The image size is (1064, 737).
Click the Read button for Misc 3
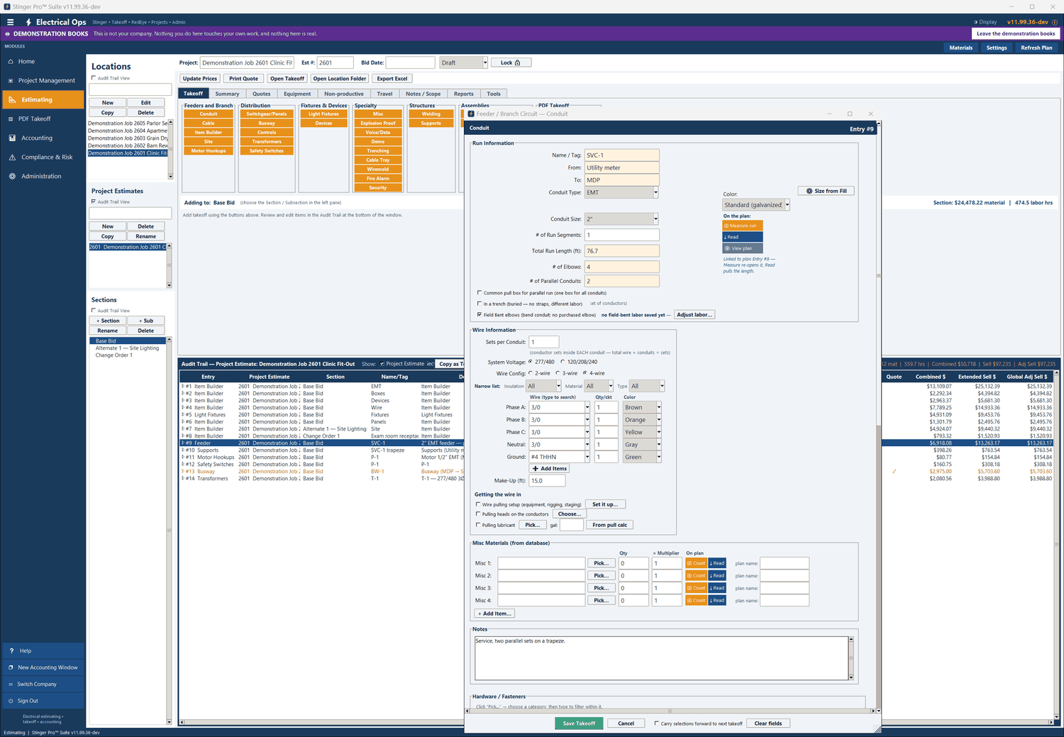pos(717,588)
